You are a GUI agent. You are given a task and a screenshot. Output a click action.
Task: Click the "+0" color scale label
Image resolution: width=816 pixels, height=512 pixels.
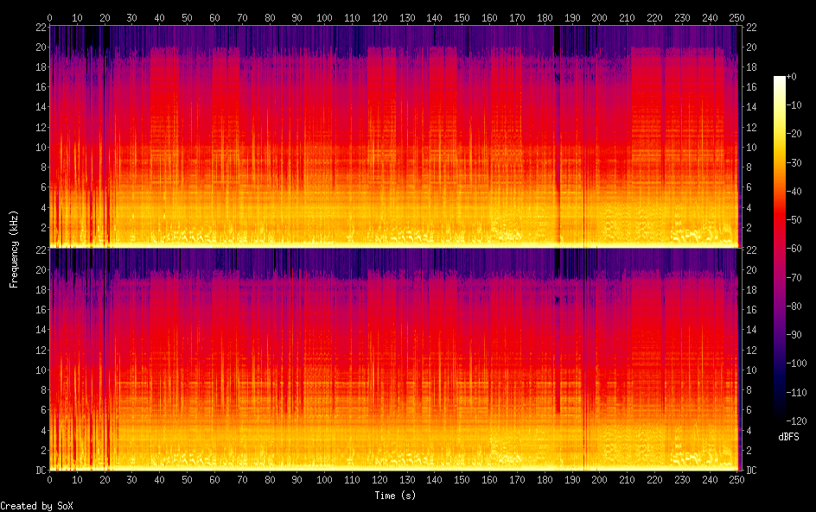[792, 76]
